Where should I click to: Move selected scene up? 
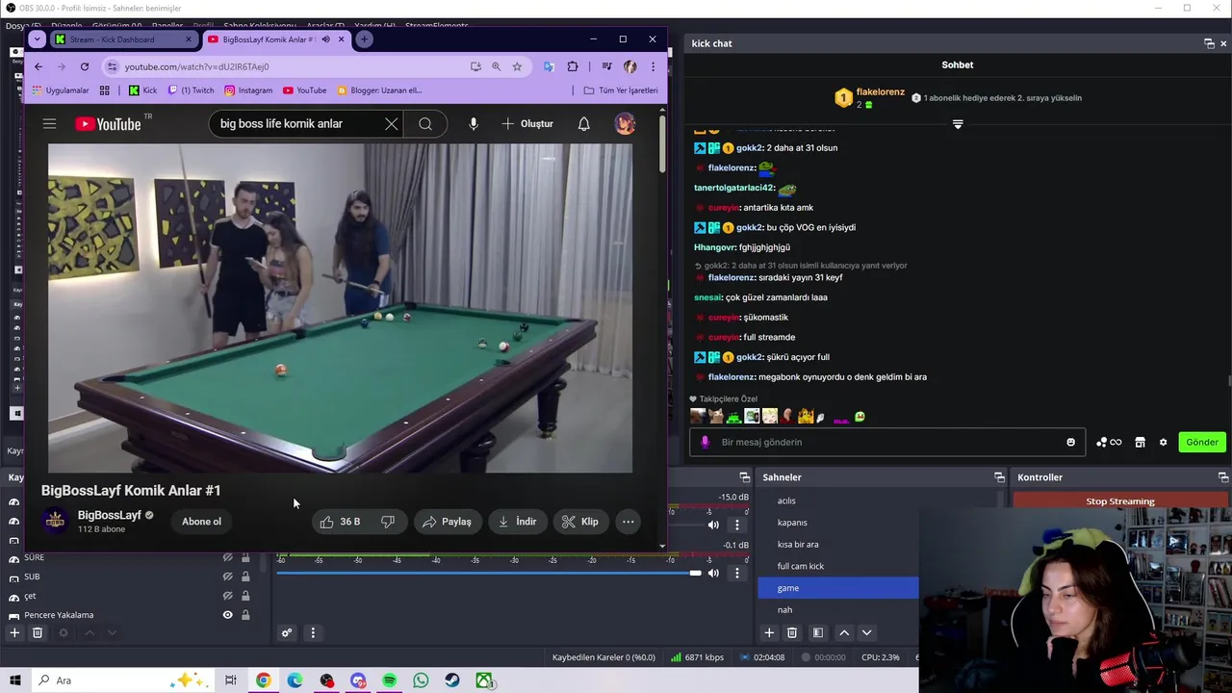tap(844, 632)
